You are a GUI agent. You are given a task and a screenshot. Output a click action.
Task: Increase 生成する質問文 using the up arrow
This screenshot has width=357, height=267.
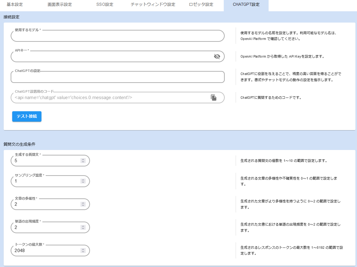83,159
